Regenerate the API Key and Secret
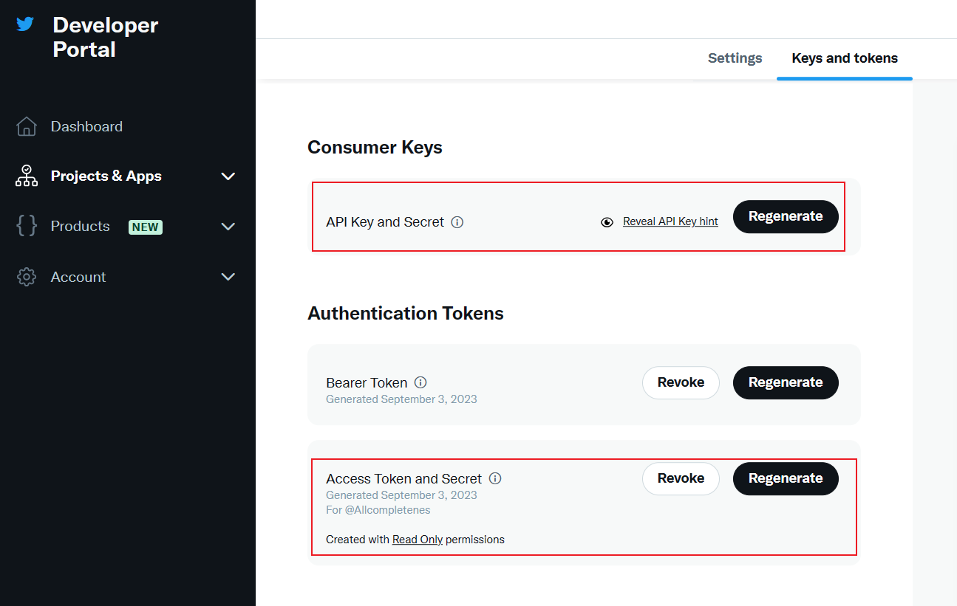 tap(786, 216)
